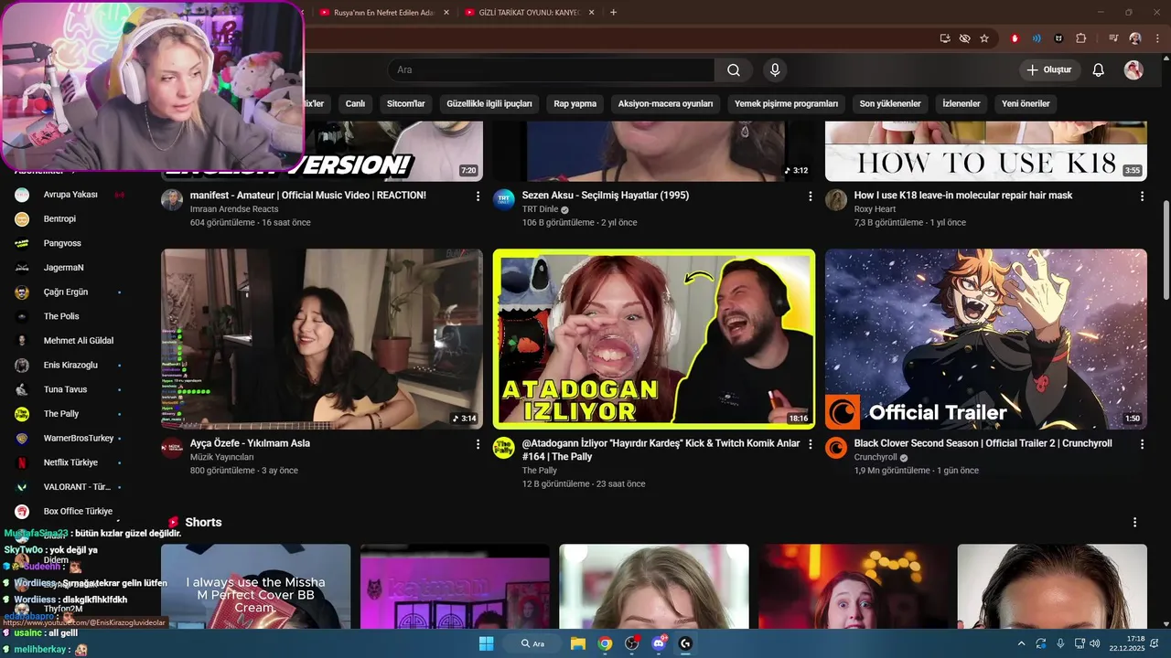The height and width of the screenshot is (658, 1171).
Task: Open YouTube notifications bell
Action: 1099,70
